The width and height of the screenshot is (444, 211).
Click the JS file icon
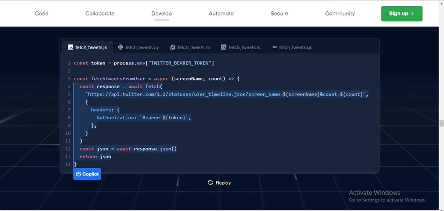click(x=71, y=47)
